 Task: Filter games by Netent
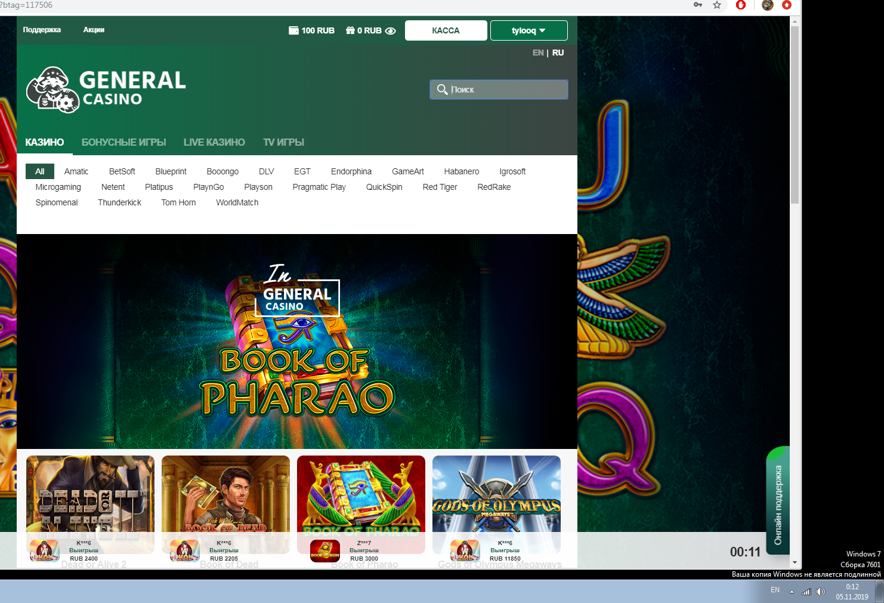(x=113, y=187)
